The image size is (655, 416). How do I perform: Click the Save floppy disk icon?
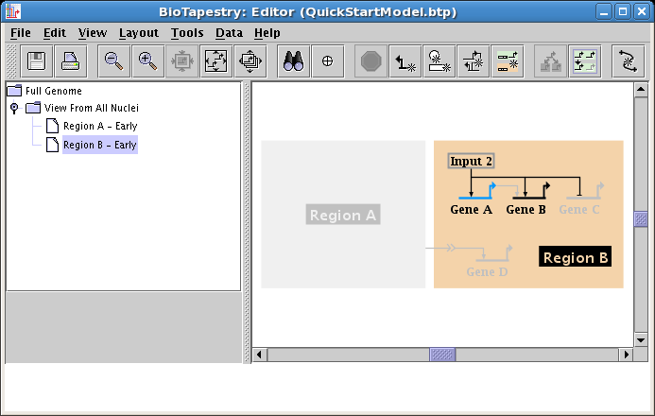click(38, 61)
